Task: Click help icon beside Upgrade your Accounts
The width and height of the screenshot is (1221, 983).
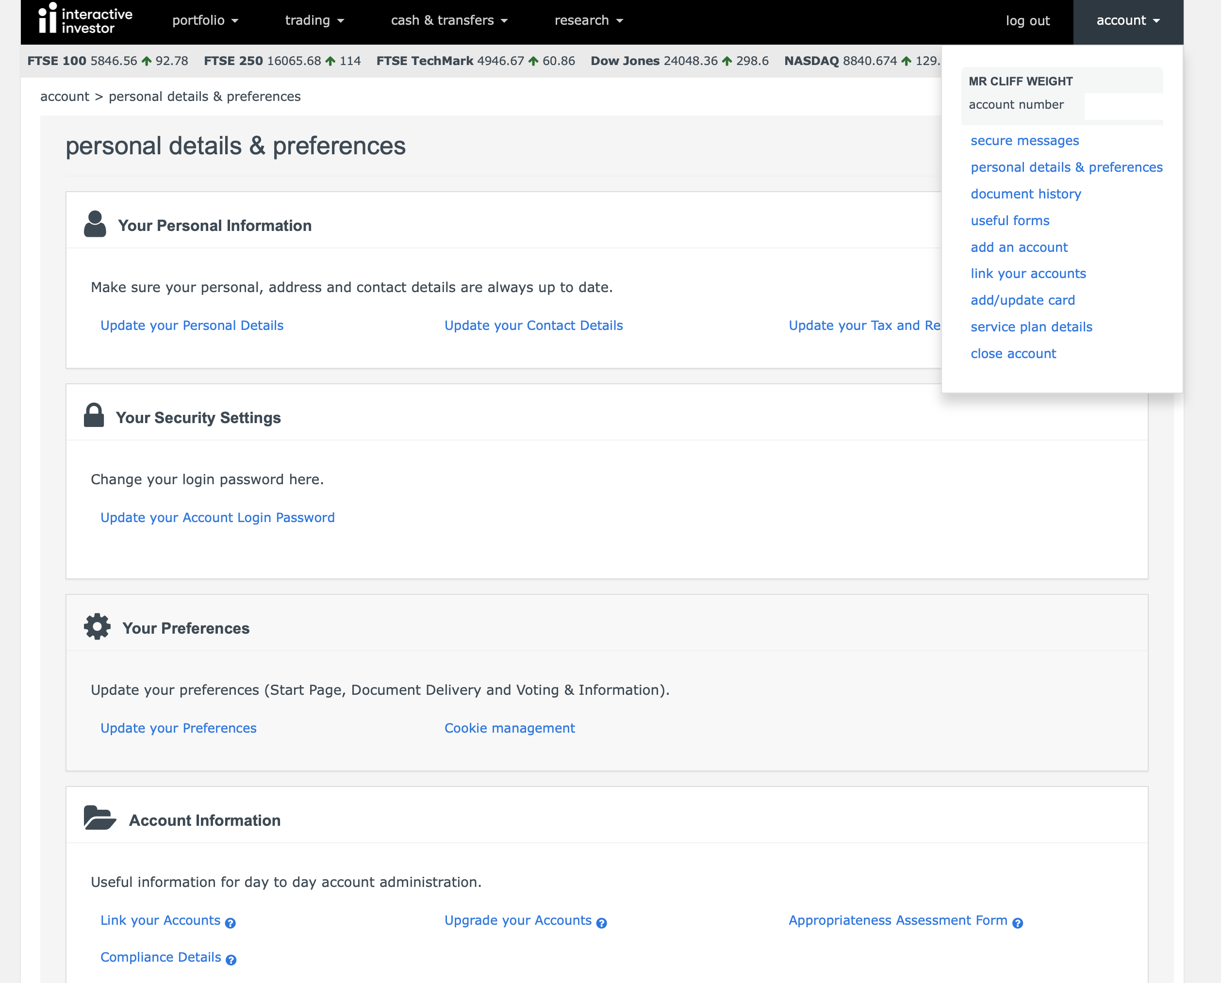Action: (601, 923)
